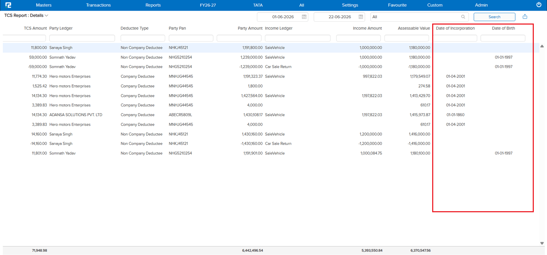Image resolution: width=547 pixels, height=255 pixels.
Task: Click the Income Amount filter box
Action: 358,38
